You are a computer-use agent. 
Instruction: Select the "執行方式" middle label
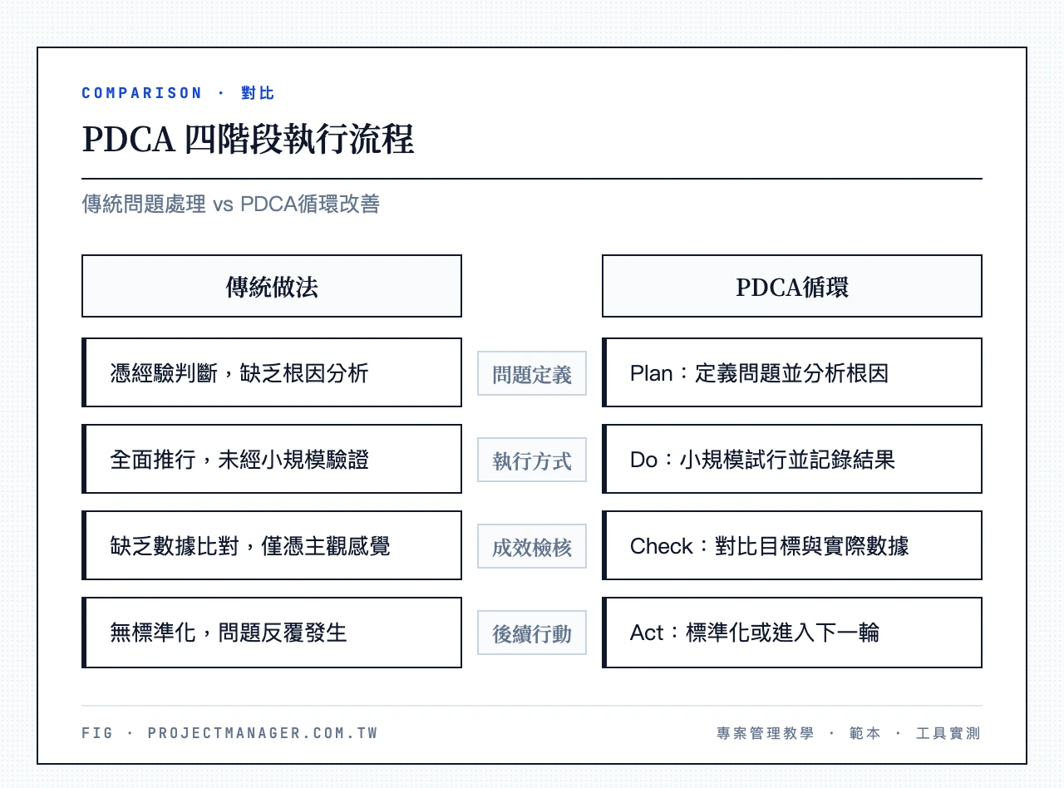click(x=532, y=460)
